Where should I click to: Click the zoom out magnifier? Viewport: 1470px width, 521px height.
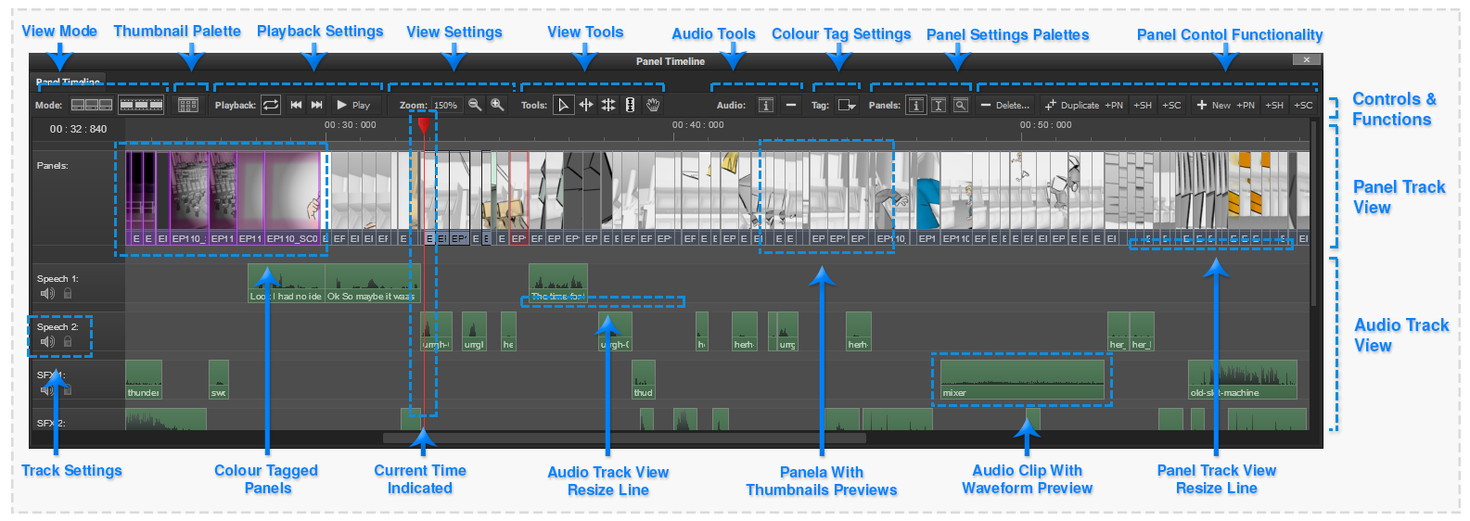(x=475, y=105)
